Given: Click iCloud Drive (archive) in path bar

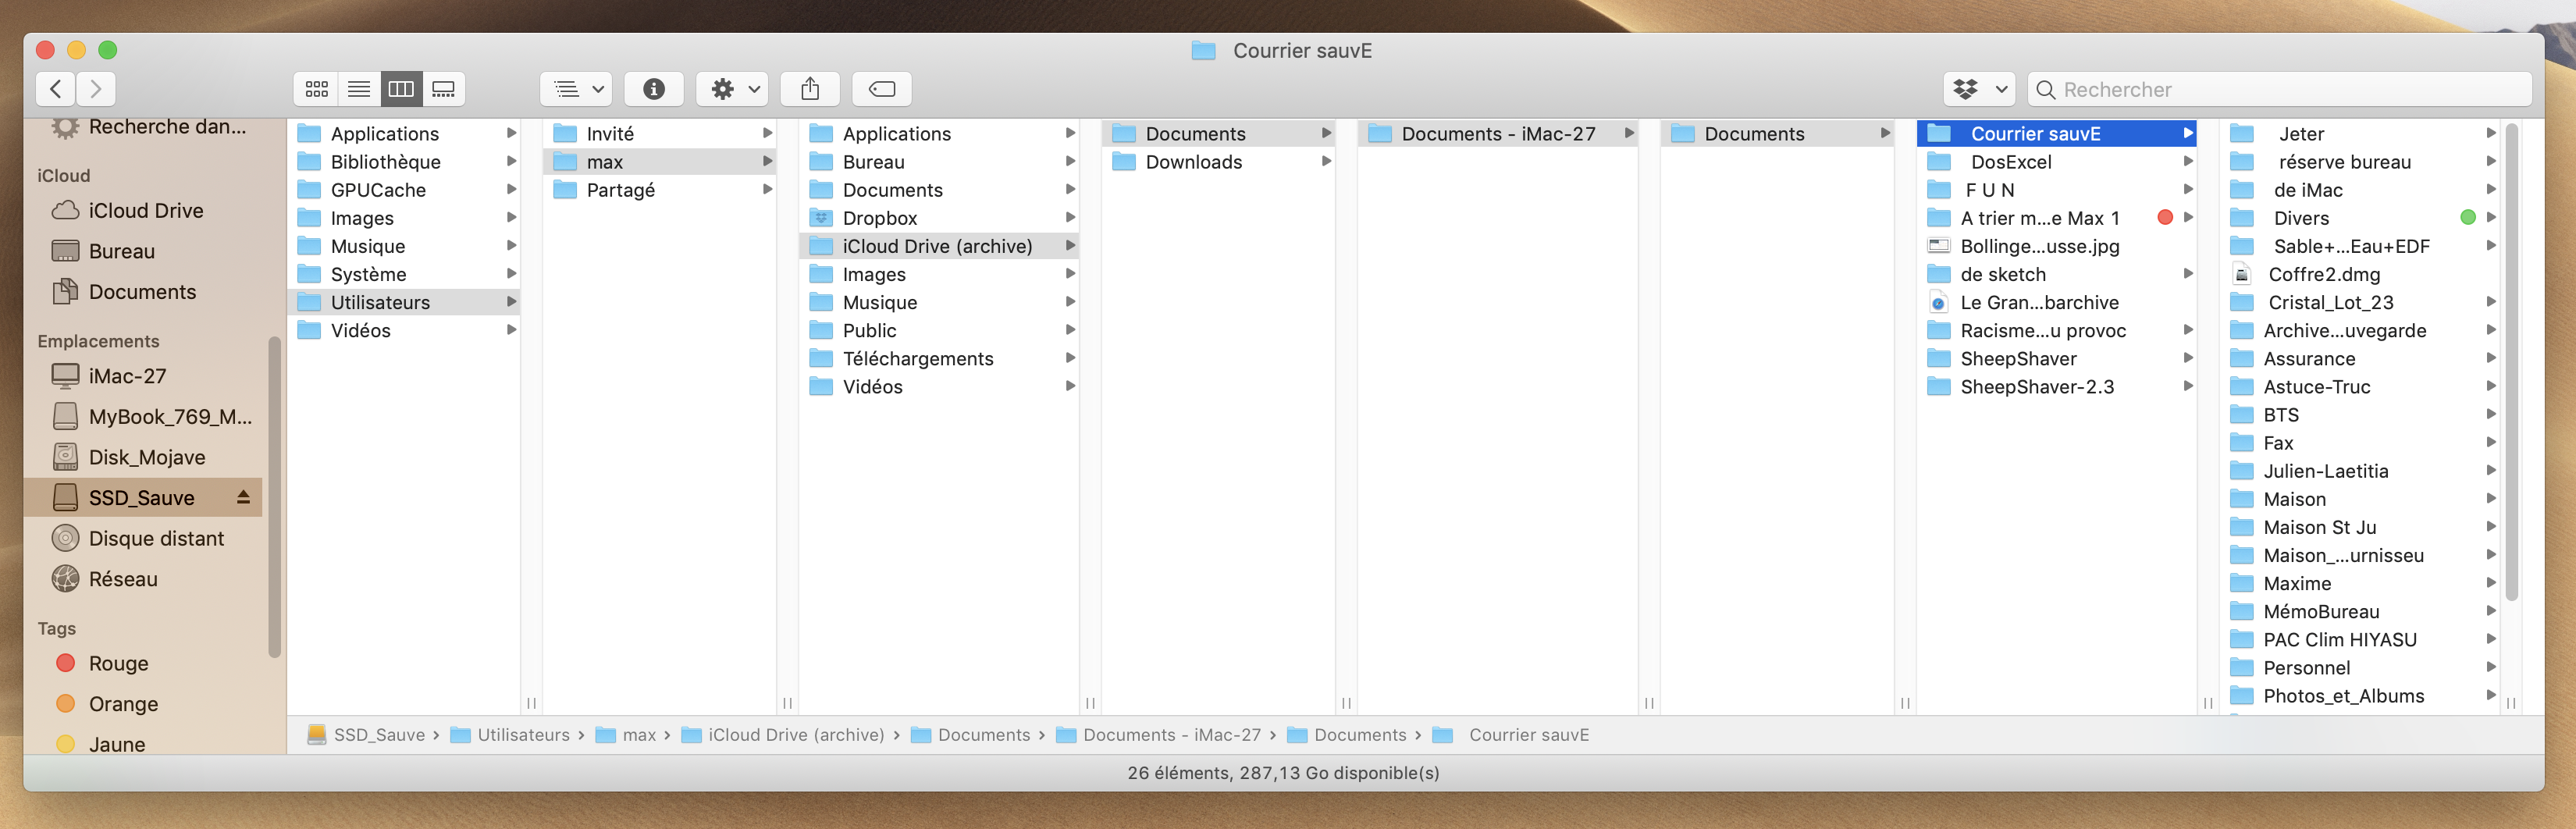Looking at the screenshot, I should click(x=783, y=735).
